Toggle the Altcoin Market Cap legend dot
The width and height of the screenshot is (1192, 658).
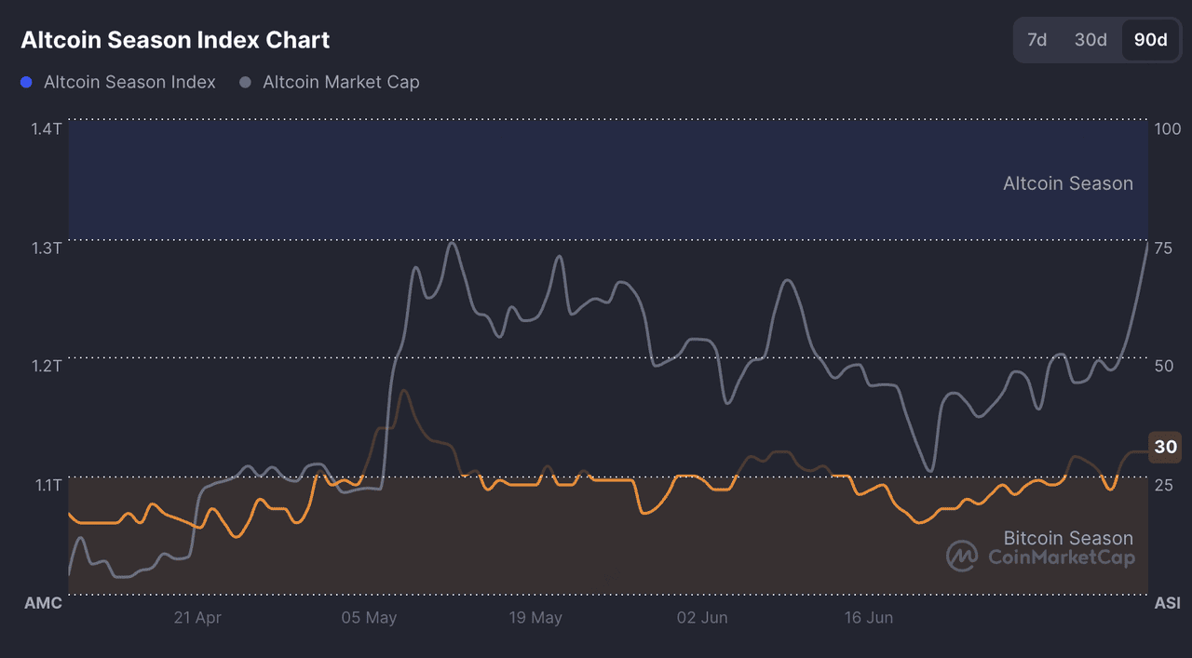click(x=245, y=82)
